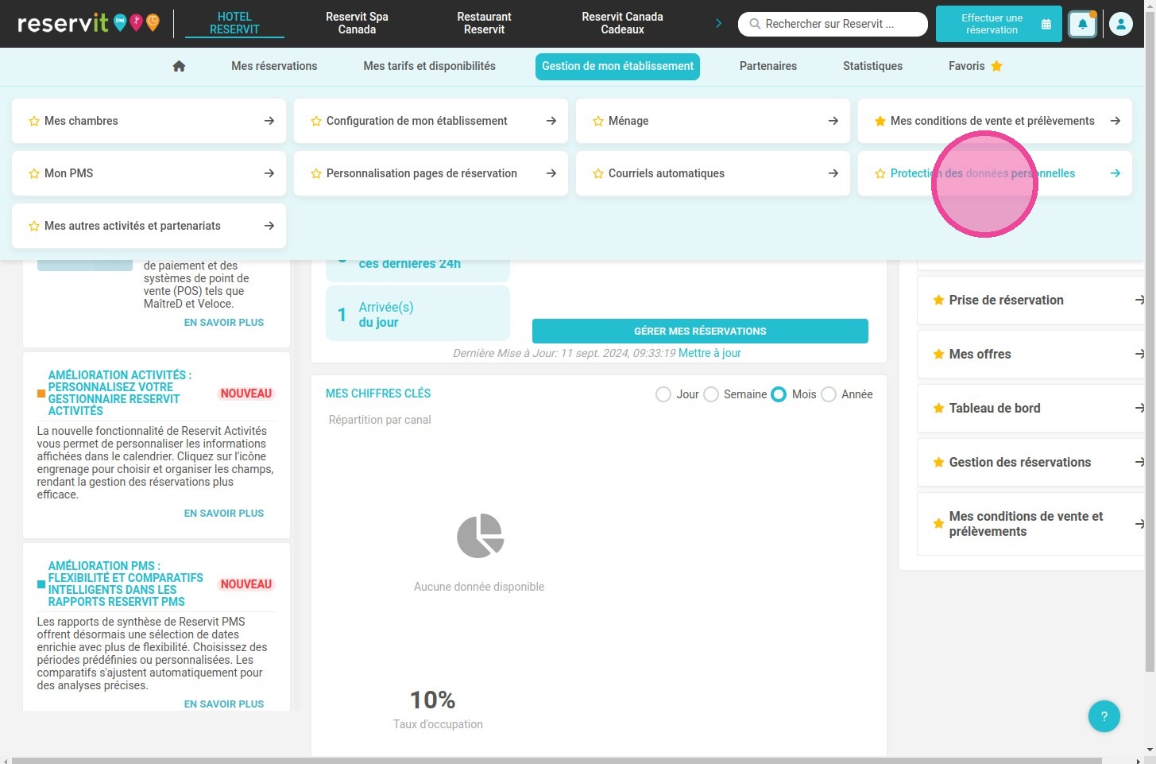The width and height of the screenshot is (1156, 764).
Task: Click the Rechercher sur Reservit search field
Action: [833, 24]
